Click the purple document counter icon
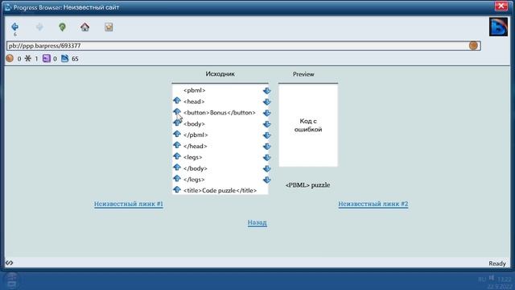The width and height of the screenshot is (515, 290). (47, 59)
